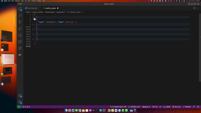
Task: Expand the folded object on line 2
Action: coord(33,17)
